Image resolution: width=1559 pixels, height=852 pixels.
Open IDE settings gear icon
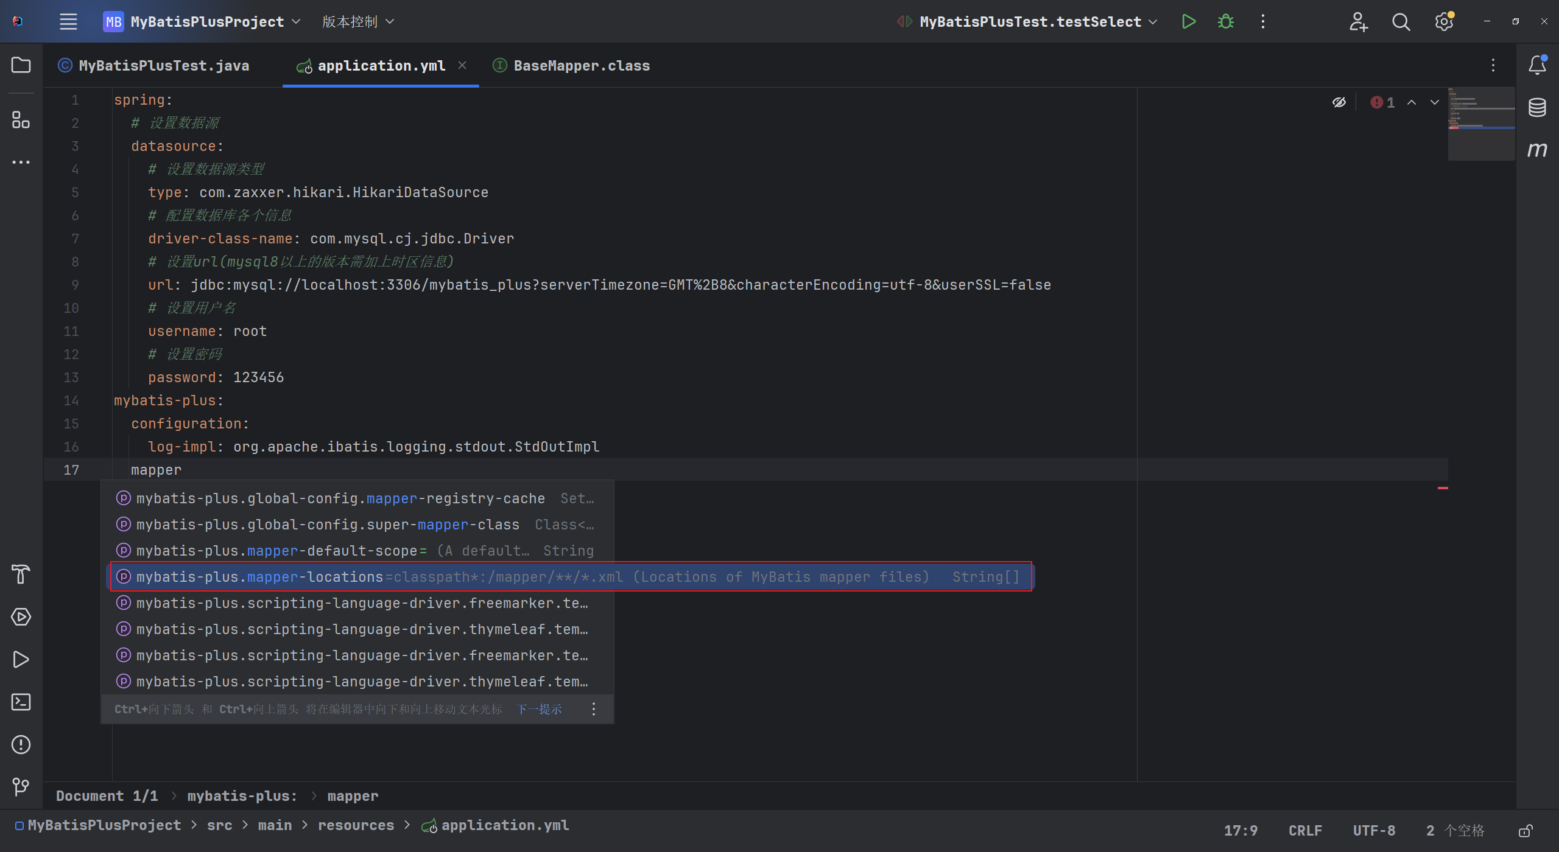(x=1444, y=22)
